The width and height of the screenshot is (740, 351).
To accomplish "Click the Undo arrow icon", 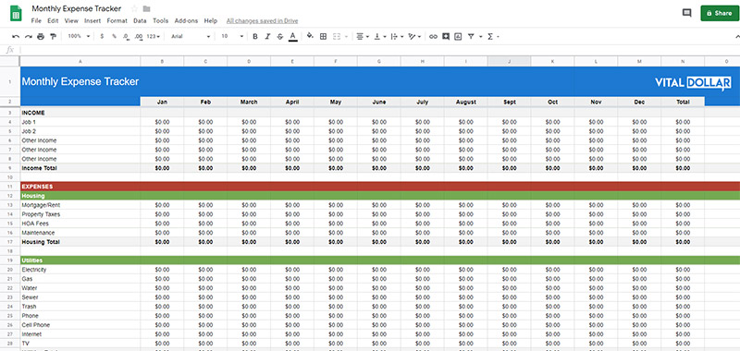I will (x=16, y=36).
